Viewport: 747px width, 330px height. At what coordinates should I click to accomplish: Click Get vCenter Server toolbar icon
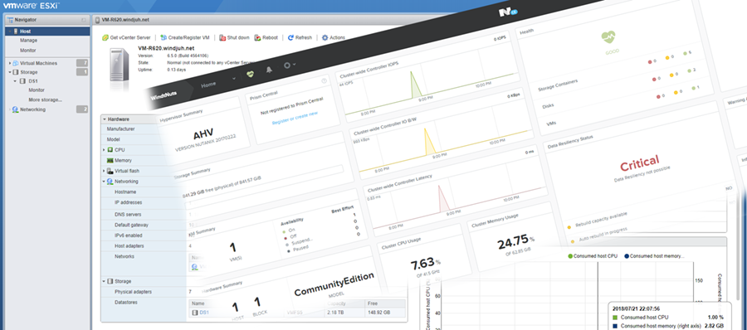pyautogui.click(x=105, y=37)
